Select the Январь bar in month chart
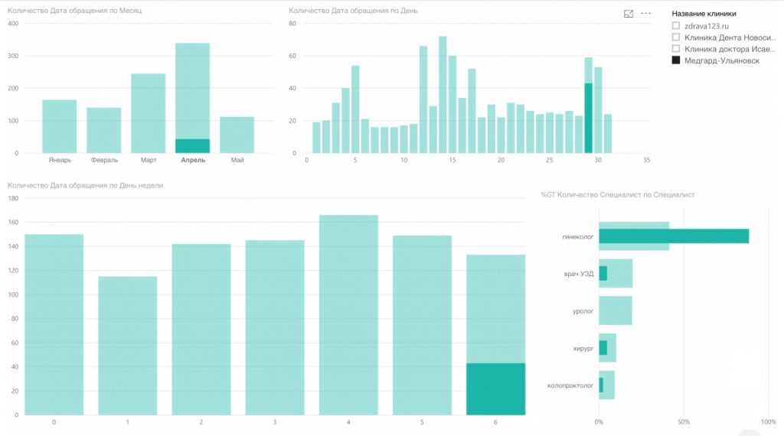 (x=60, y=126)
